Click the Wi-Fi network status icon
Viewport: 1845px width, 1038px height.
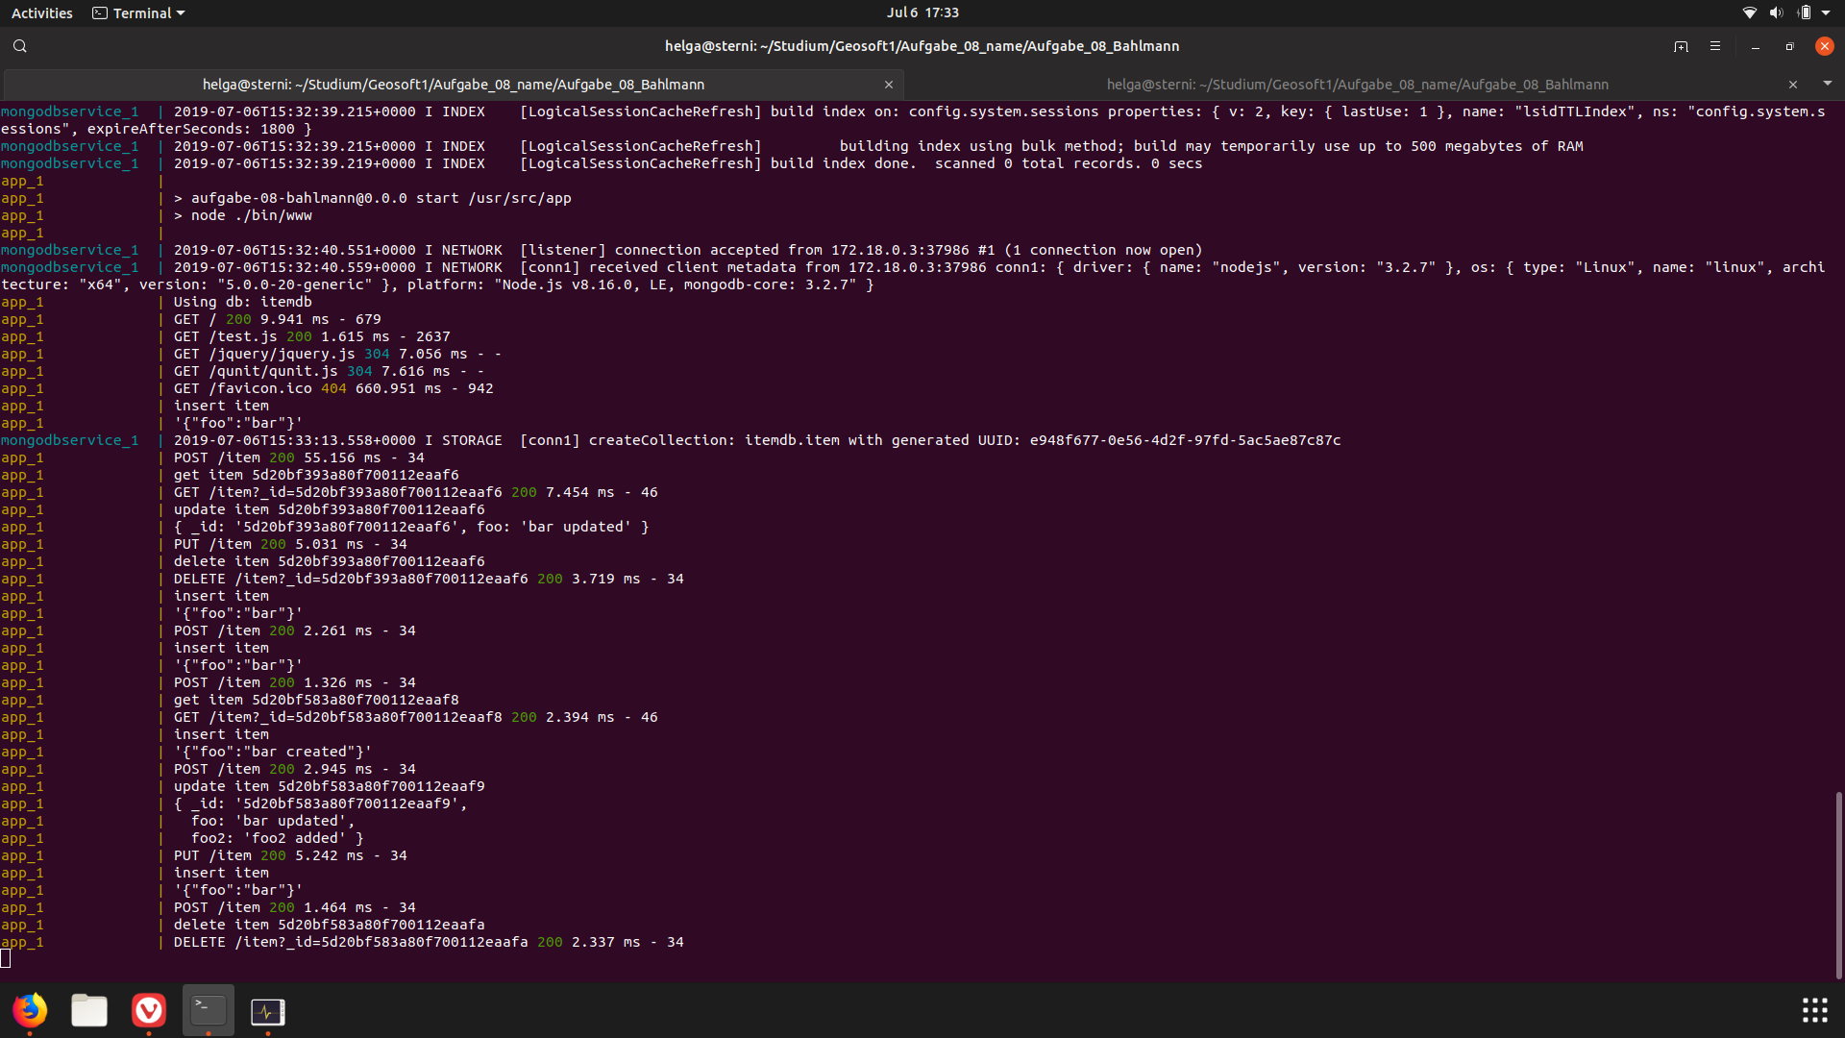1750,13
